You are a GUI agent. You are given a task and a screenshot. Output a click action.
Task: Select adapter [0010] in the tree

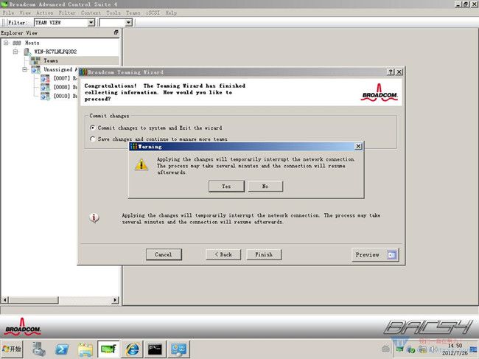coord(66,97)
